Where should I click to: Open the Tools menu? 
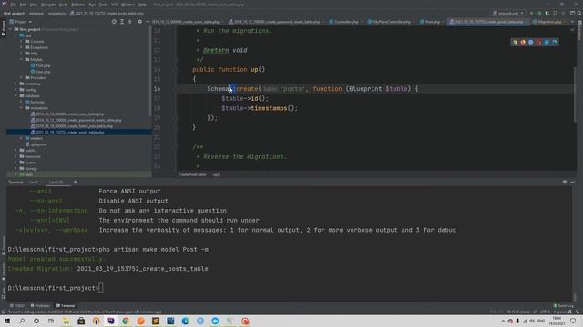coord(103,5)
